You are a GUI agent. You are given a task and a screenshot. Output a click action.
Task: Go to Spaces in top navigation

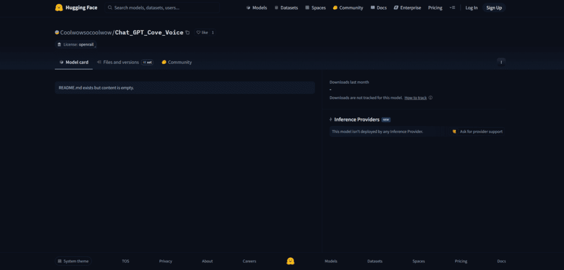[x=316, y=8]
